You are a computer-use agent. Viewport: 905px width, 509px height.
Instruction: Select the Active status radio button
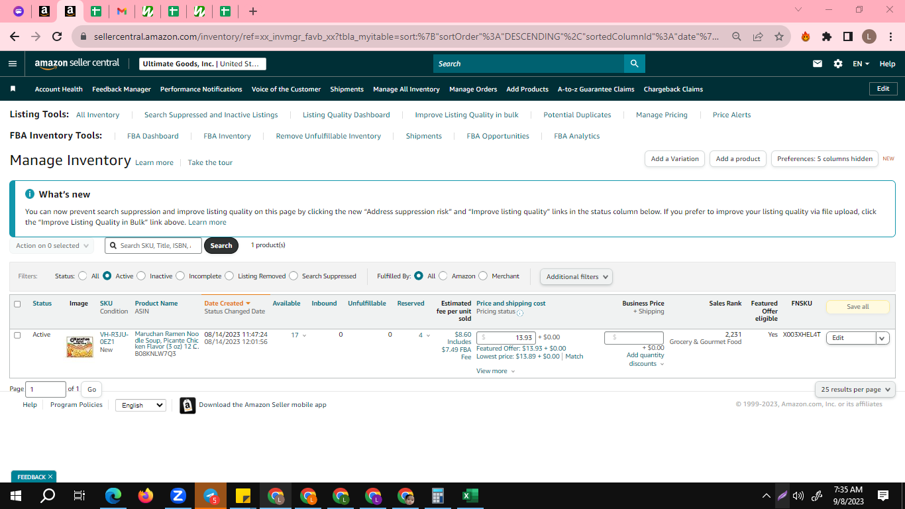(x=107, y=276)
